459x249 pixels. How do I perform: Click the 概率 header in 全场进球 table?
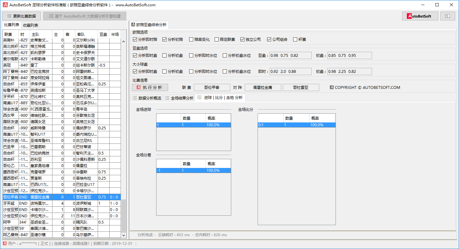218,118
